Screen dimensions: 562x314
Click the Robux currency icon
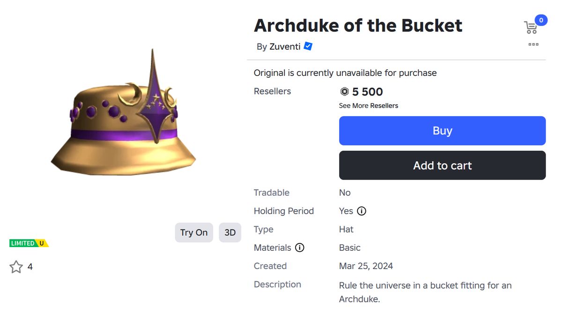(344, 92)
